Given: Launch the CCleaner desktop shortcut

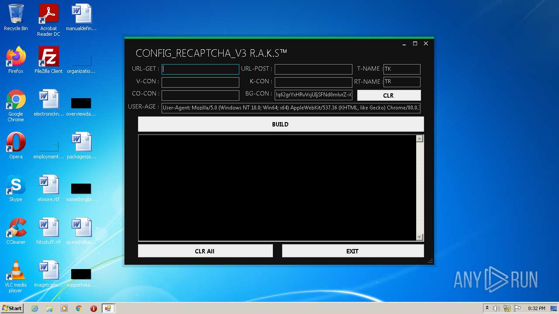Looking at the screenshot, I should coord(16,231).
